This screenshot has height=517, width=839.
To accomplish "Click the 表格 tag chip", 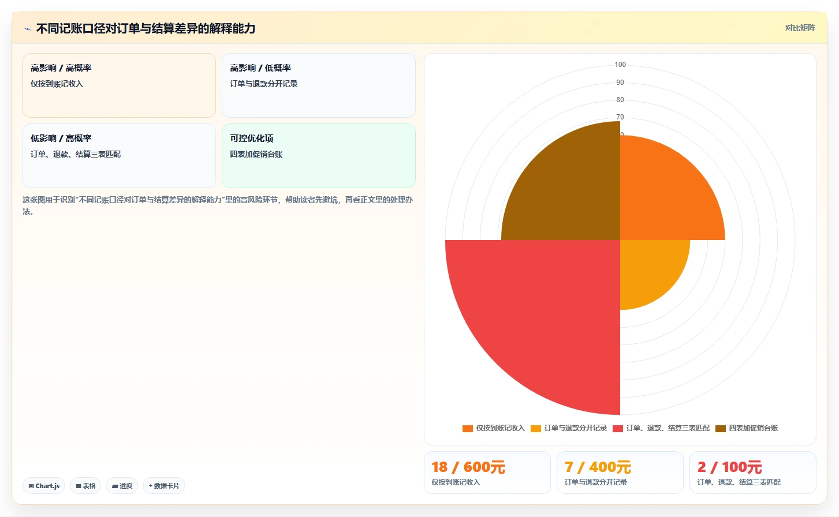I will coord(85,486).
